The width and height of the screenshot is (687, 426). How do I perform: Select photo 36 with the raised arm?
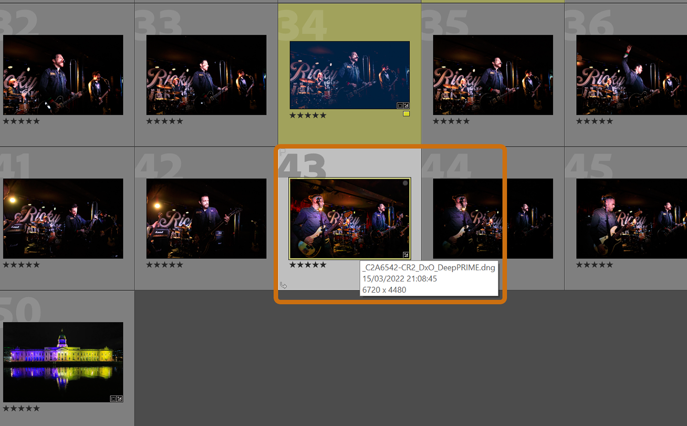tap(631, 75)
